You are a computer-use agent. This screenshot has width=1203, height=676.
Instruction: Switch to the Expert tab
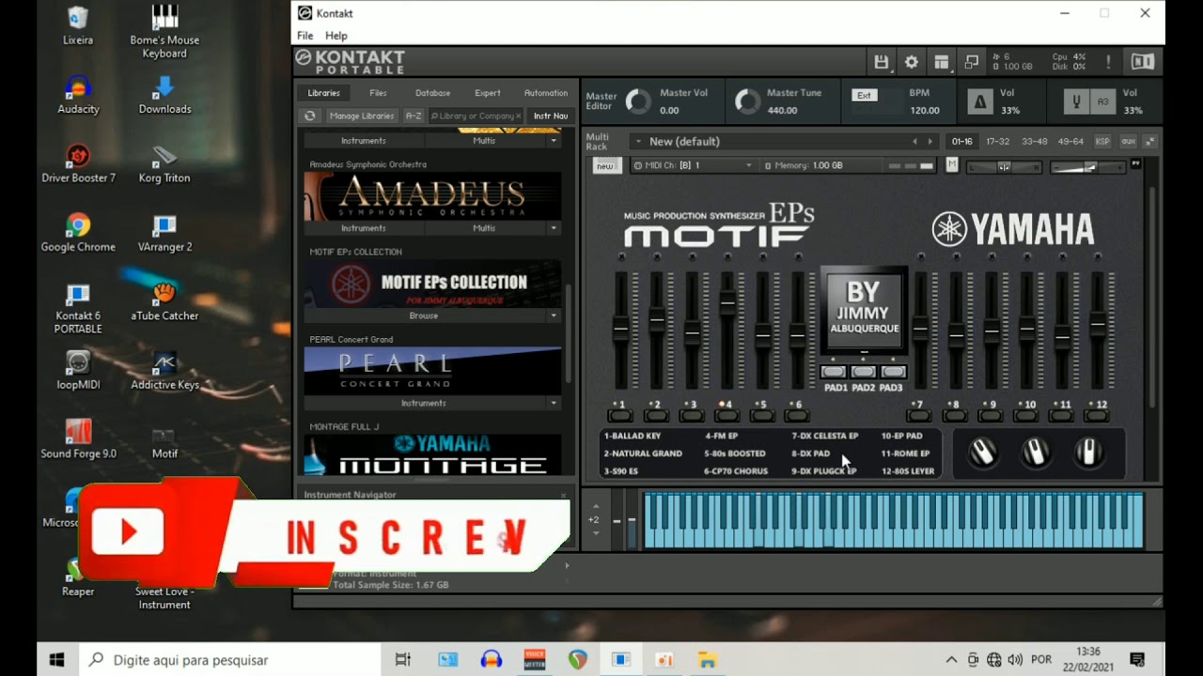click(488, 93)
